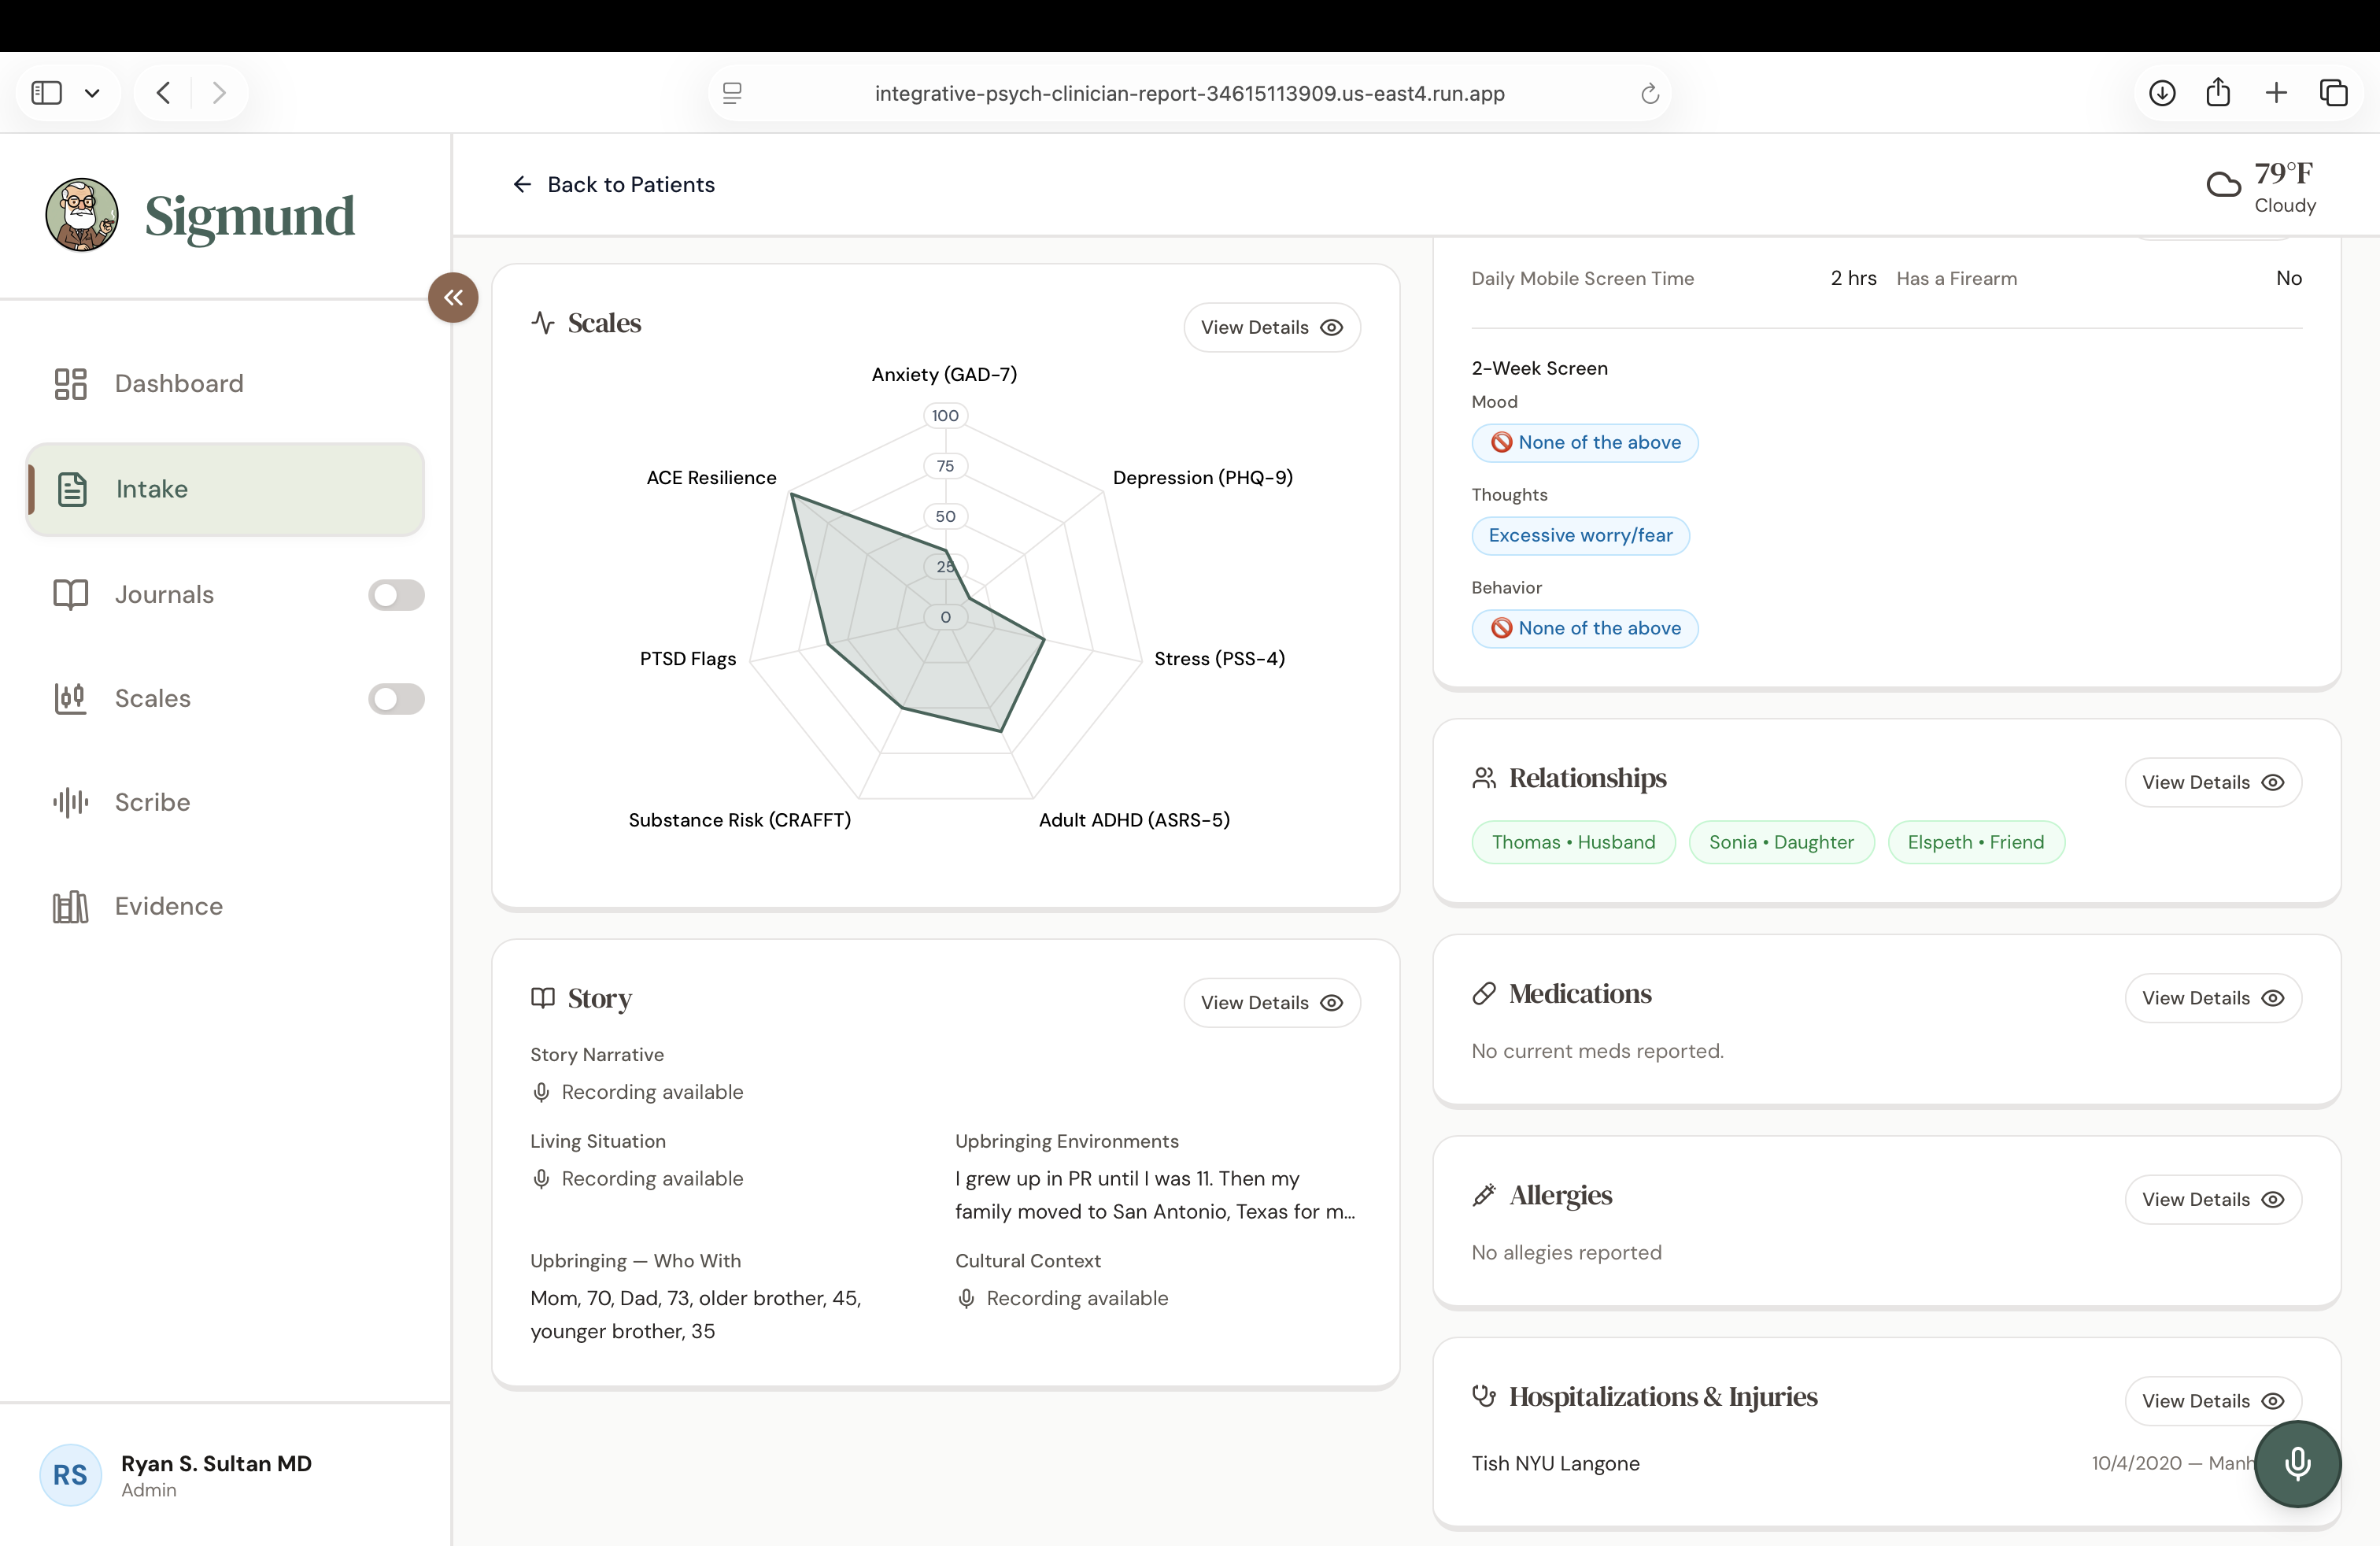Play Story Narrative recording microphone icon
The image size is (2380, 1546).
coord(541,1092)
